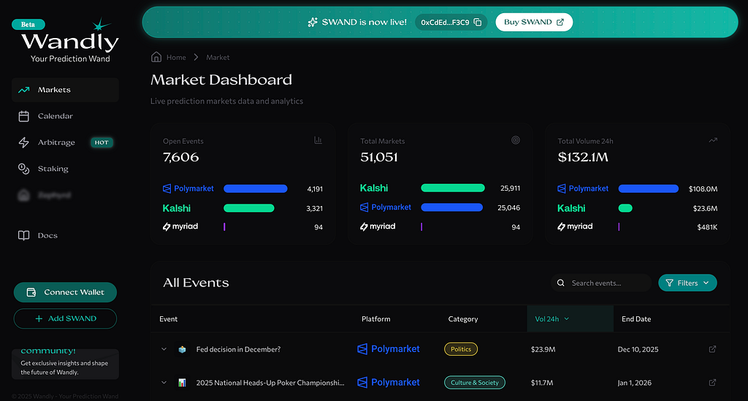Click the Docs book icon

[24, 235]
